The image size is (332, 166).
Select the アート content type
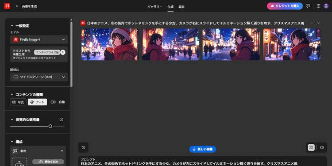(x=38, y=102)
